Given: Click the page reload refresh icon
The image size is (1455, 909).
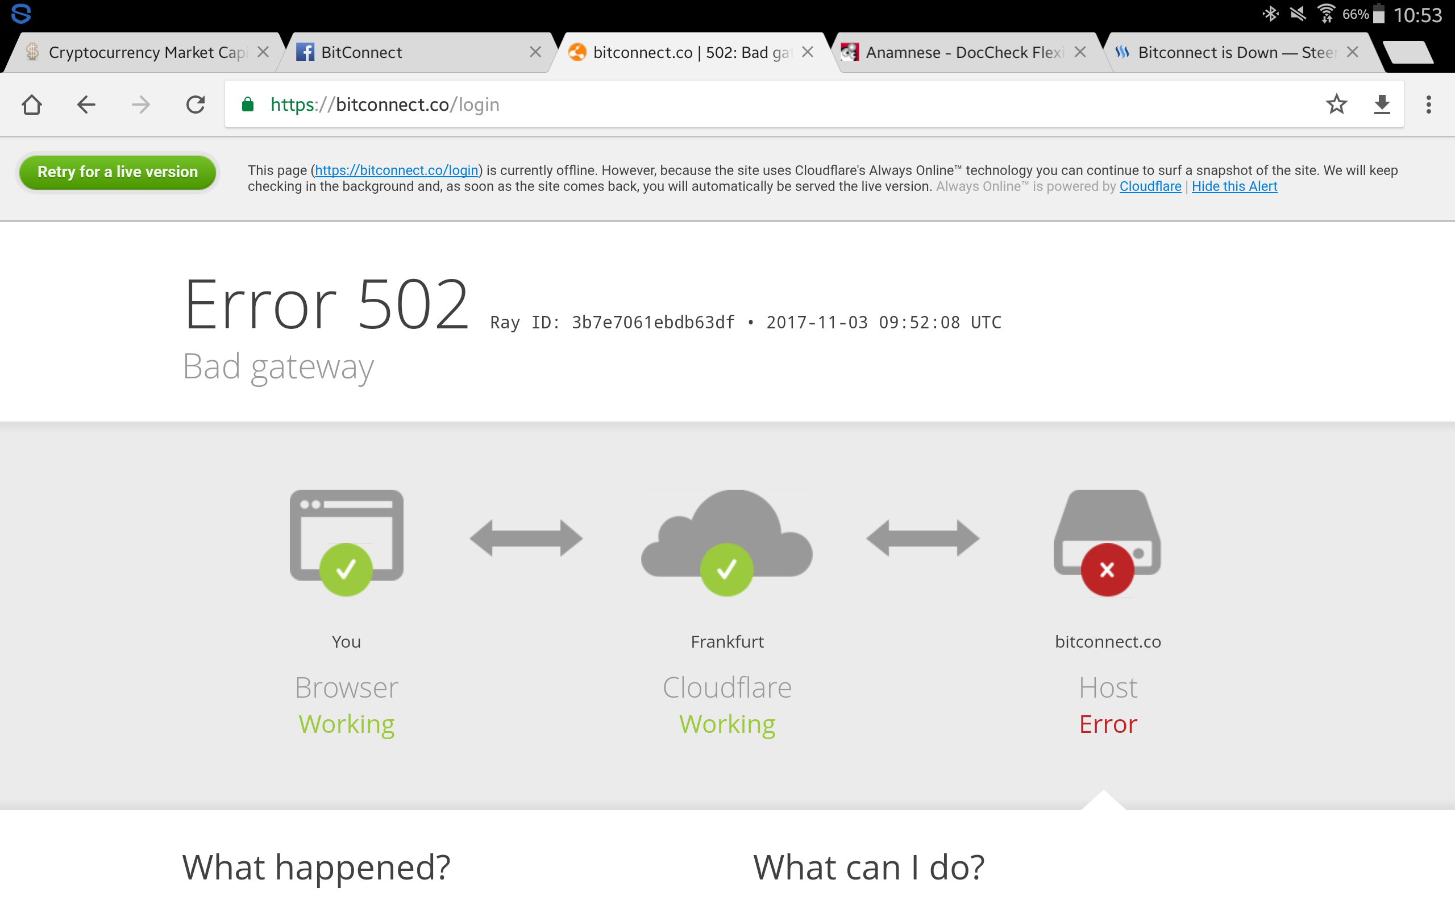Looking at the screenshot, I should pyautogui.click(x=195, y=103).
